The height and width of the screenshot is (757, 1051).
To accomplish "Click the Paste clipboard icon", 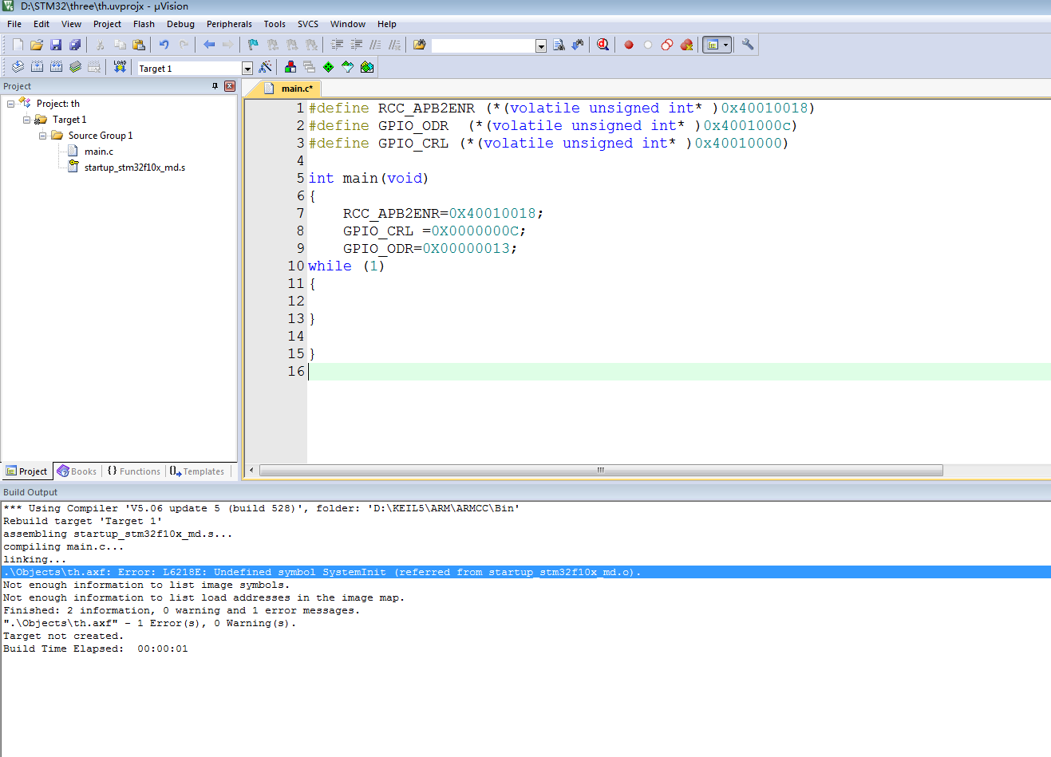I will click(139, 45).
